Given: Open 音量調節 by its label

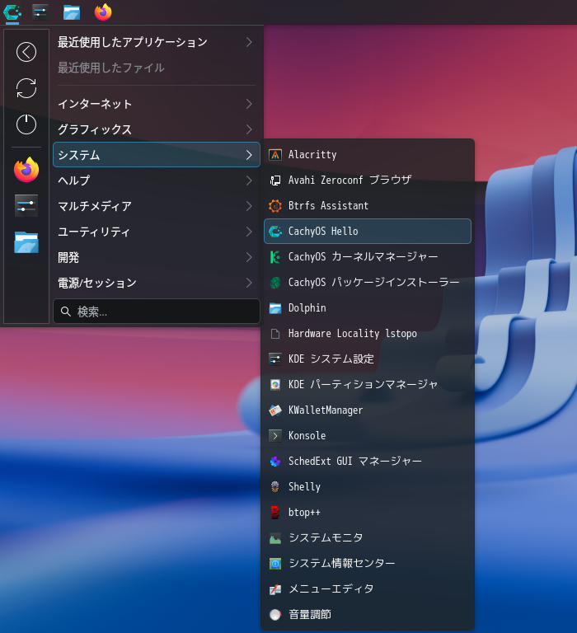Looking at the screenshot, I should point(310,614).
